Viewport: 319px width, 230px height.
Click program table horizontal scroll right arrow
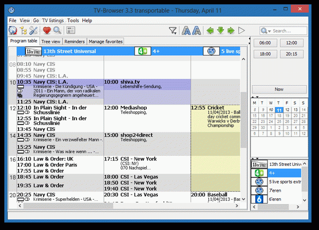coord(237,206)
